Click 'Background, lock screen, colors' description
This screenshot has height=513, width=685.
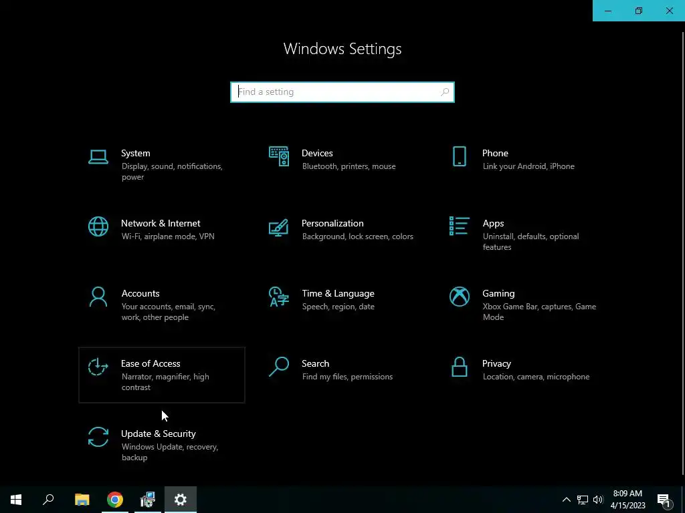click(x=357, y=236)
